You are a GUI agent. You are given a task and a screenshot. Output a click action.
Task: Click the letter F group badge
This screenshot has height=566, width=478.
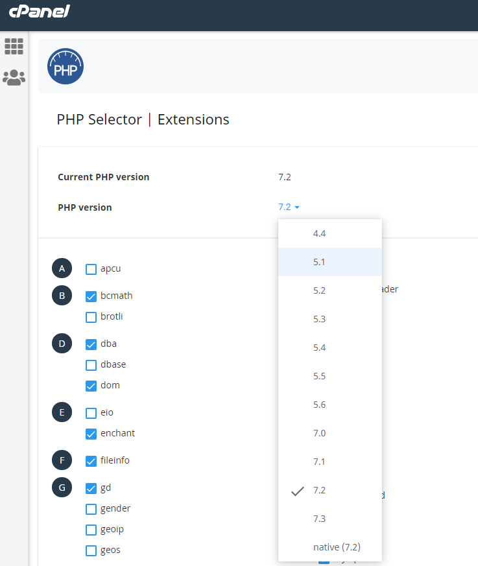[62, 460]
